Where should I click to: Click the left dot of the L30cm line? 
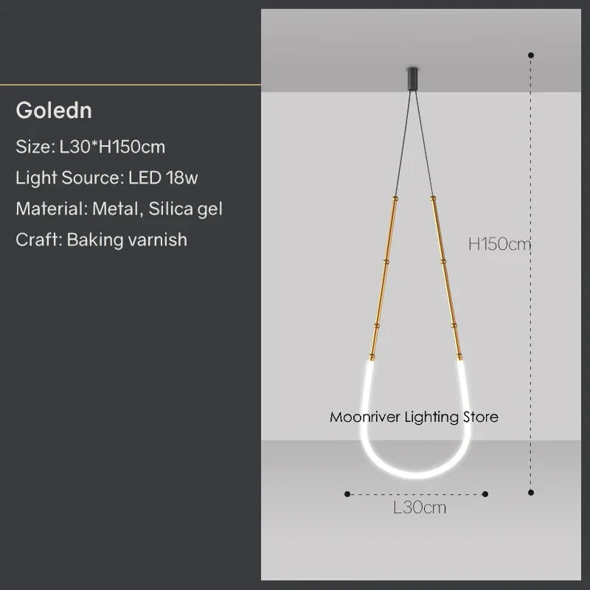[x=347, y=494]
